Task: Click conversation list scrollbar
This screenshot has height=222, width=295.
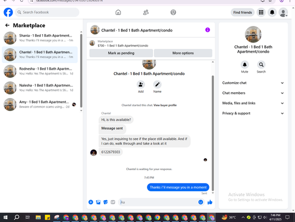Action: tap(81, 71)
